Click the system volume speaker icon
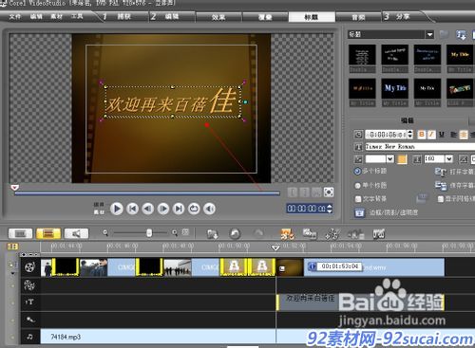This screenshot has height=348, width=475. tap(209, 209)
